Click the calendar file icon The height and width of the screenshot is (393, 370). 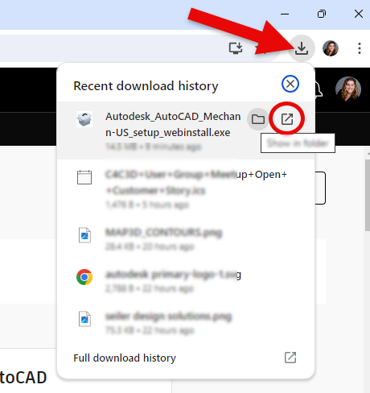pyautogui.click(x=84, y=177)
